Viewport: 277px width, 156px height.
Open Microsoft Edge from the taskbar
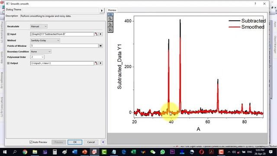point(124,152)
